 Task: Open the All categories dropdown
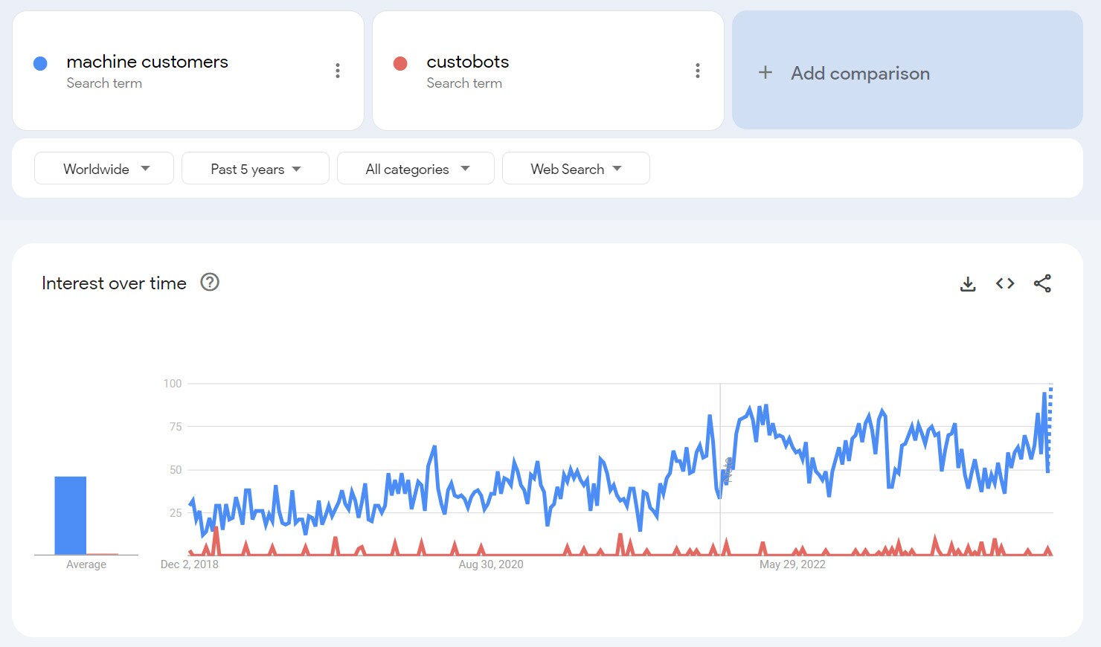pyautogui.click(x=415, y=168)
